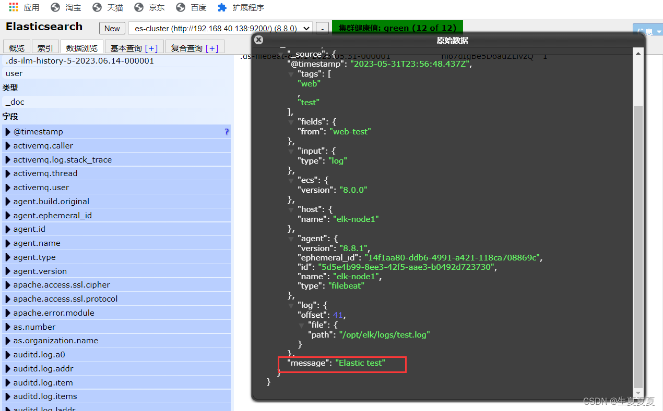Image resolution: width=663 pixels, height=411 pixels.
Task: Collapse the "log" object in JSON
Action: pos(291,305)
